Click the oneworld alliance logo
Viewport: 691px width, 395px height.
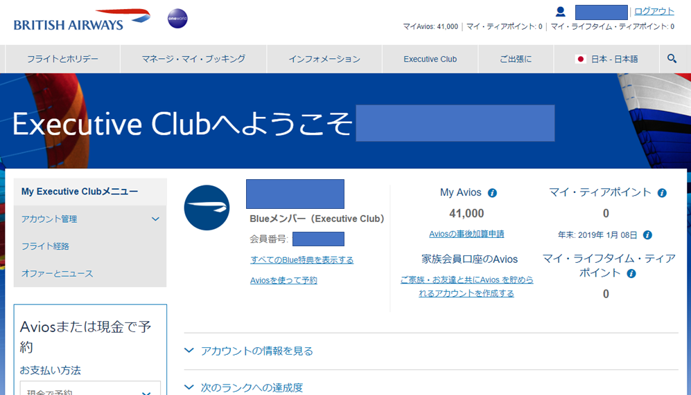(x=177, y=19)
